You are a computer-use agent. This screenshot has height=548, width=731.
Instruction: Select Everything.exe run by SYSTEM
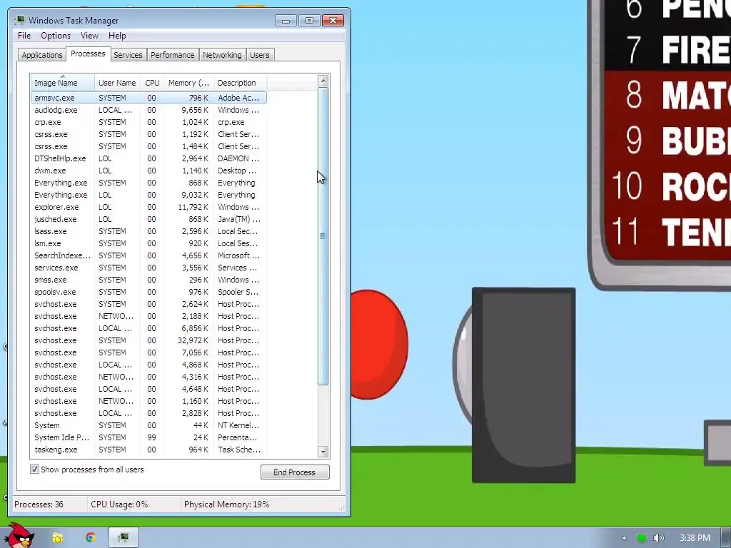point(148,183)
